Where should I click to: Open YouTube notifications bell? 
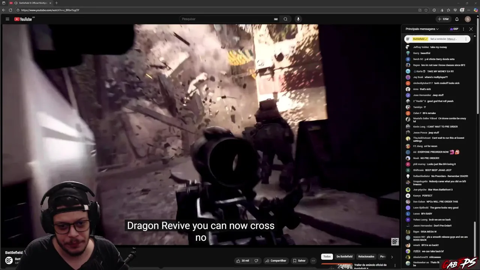[x=457, y=19]
